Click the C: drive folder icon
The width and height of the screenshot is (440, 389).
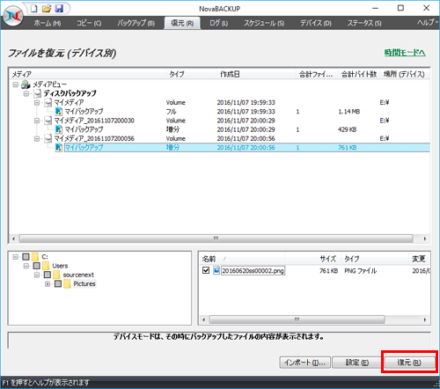point(35,257)
